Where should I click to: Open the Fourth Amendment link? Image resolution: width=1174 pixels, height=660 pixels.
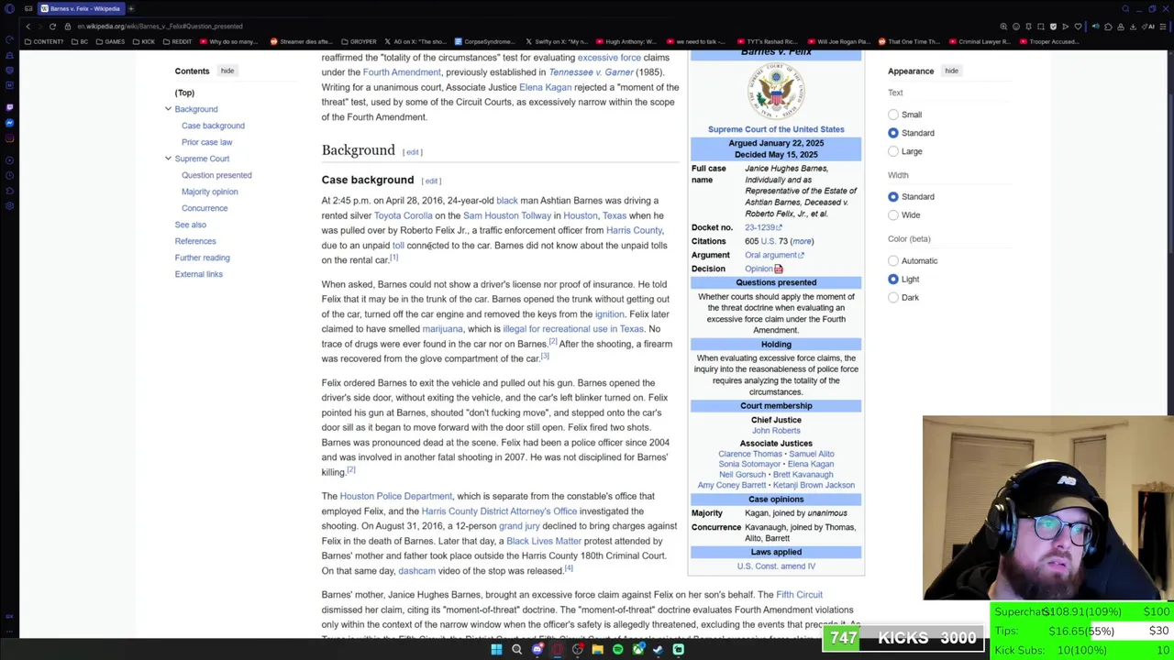pos(402,72)
